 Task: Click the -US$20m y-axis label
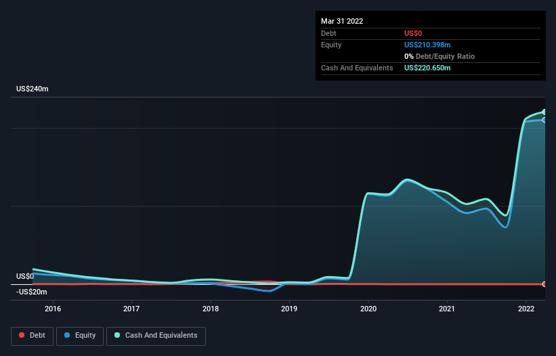click(x=32, y=292)
